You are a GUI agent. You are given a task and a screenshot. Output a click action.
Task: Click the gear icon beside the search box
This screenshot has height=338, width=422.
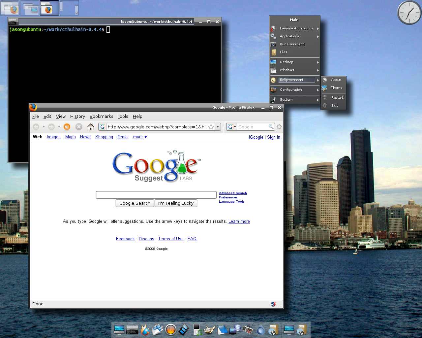[x=279, y=127]
